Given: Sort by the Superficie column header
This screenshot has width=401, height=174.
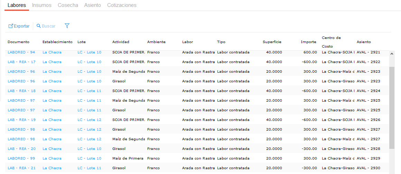Looking at the screenshot, I should [x=272, y=42].
